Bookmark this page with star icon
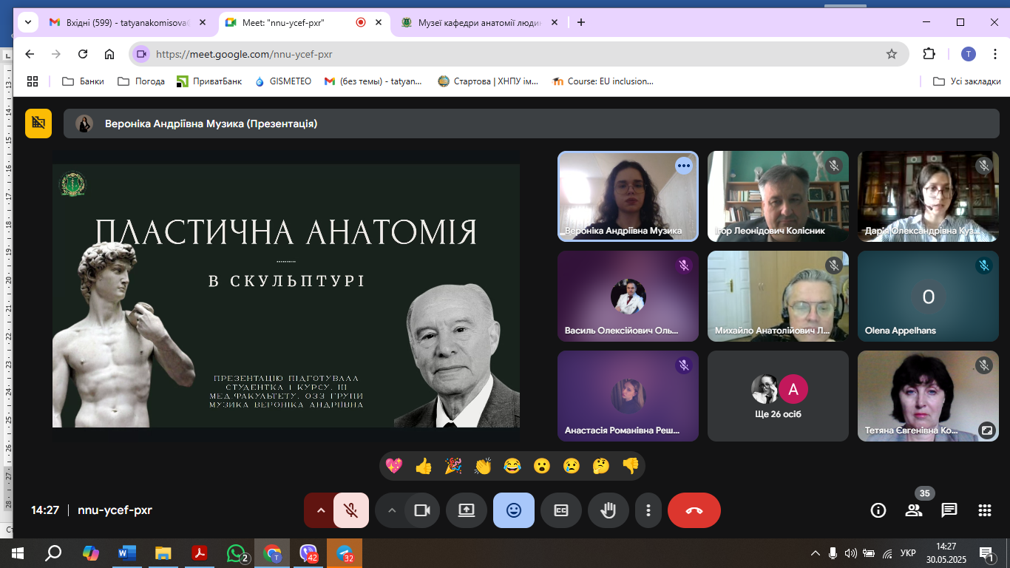The width and height of the screenshot is (1010, 568). (x=892, y=54)
